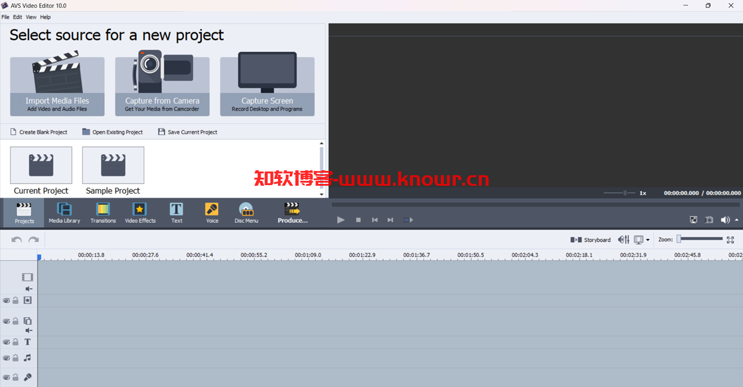Open the File menu

point(6,17)
